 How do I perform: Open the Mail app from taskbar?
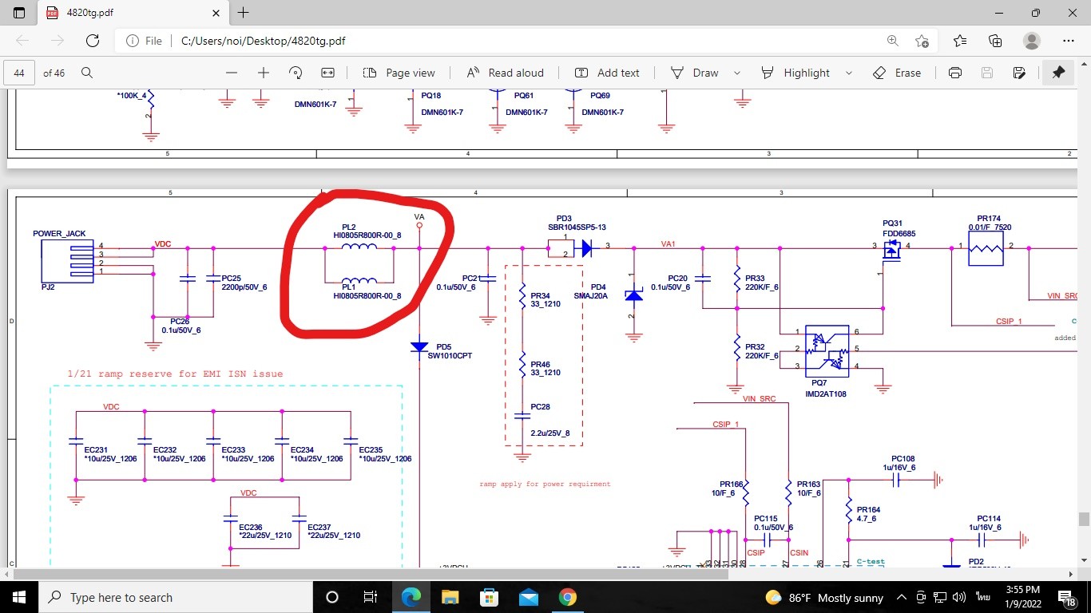coord(528,597)
